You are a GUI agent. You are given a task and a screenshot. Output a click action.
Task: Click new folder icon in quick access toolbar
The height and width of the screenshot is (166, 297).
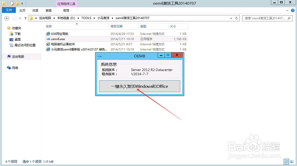pos(18,3)
